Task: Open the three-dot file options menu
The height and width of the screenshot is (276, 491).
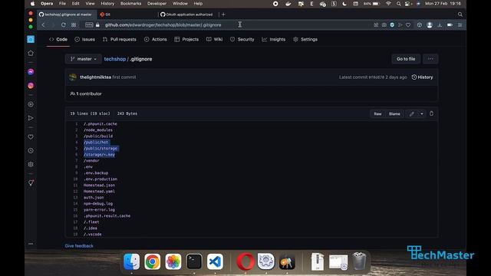Action: [430, 59]
